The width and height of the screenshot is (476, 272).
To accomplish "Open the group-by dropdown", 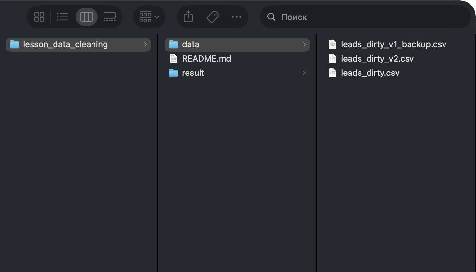I will pyautogui.click(x=149, y=17).
